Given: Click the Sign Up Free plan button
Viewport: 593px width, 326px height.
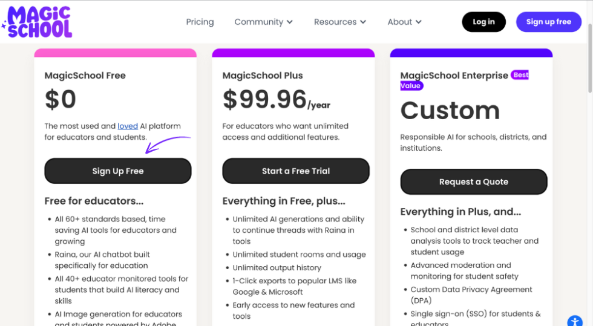Looking at the screenshot, I should point(118,171).
